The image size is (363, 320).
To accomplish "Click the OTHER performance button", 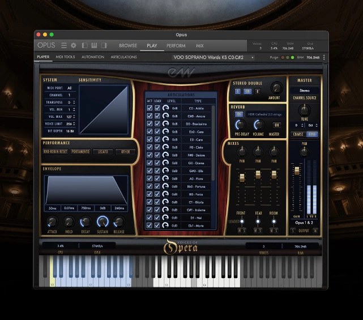I will pyautogui.click(x=126, y=152).
